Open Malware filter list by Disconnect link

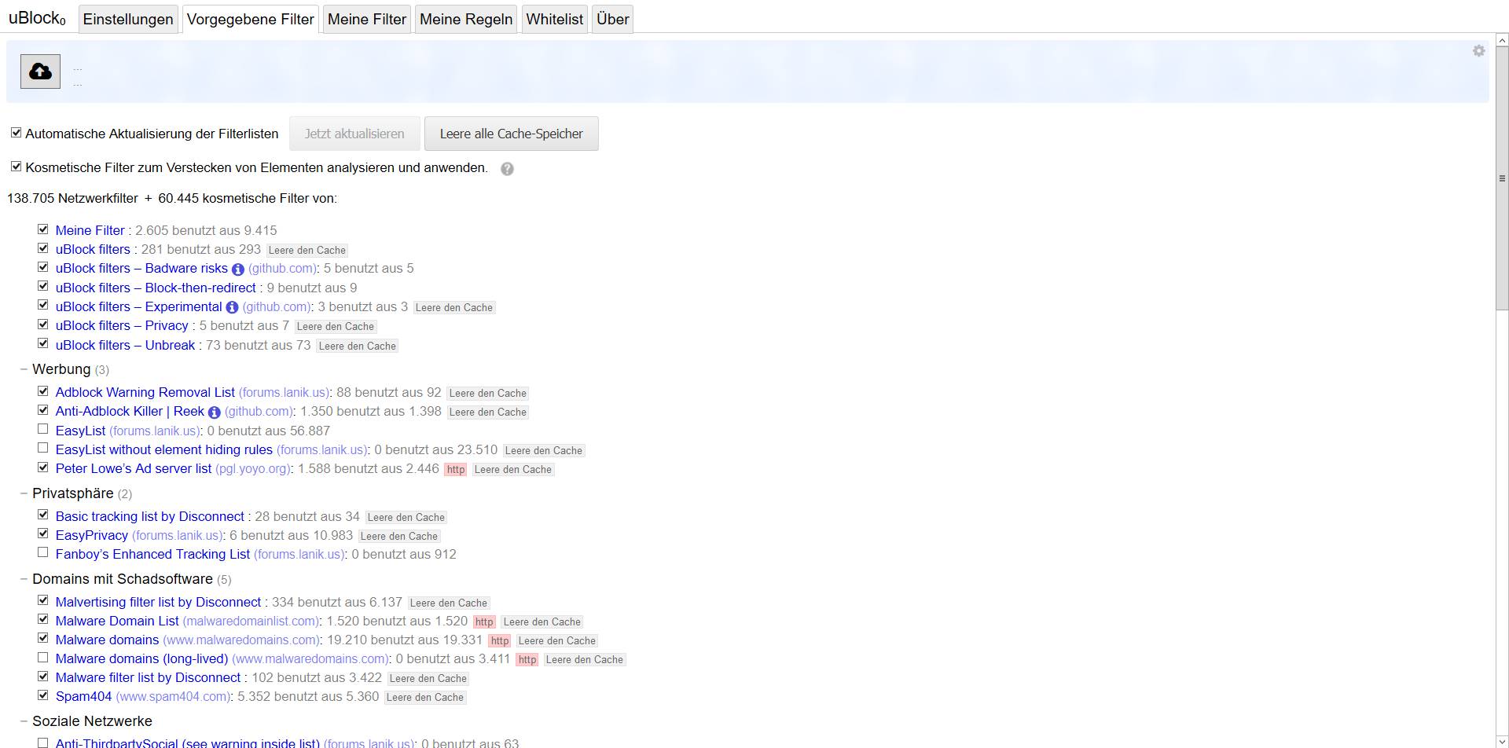coord(148,677)
